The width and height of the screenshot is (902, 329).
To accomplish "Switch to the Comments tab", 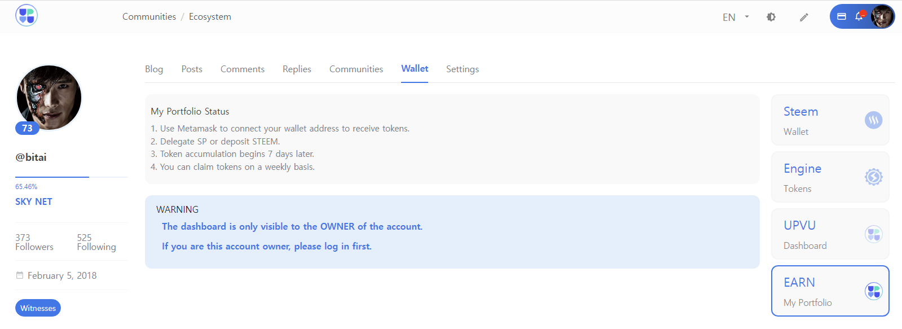I will point(243,69).
